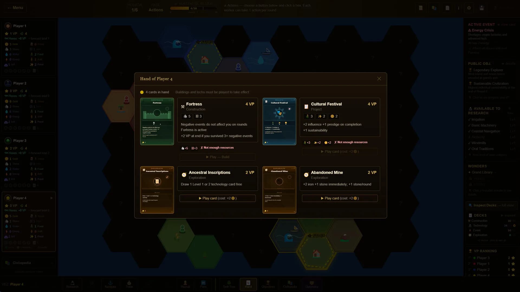Viewport: 520px width, 292px height.
Task: Select the Player 3 panel
Action: (x=29, y=163)
